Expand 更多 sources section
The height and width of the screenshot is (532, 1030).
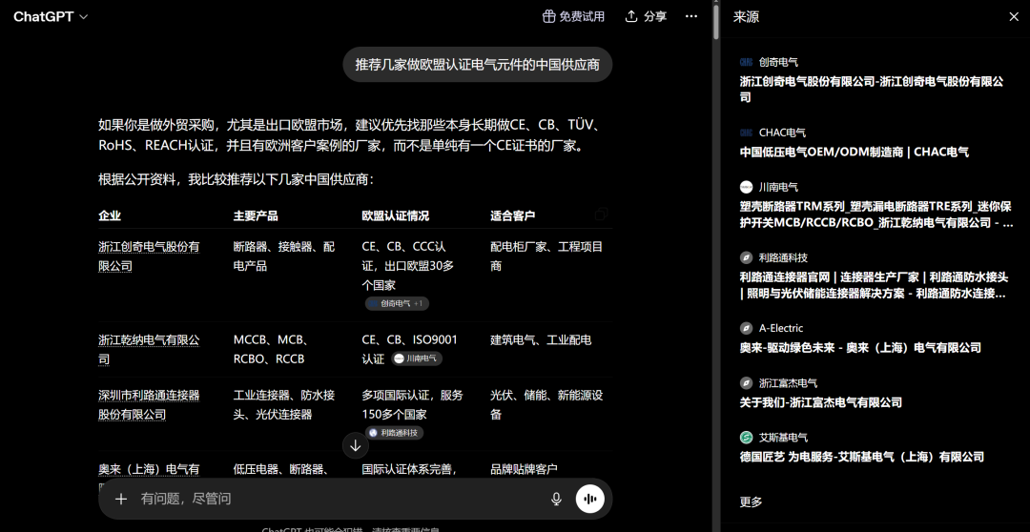click(751, 501)
